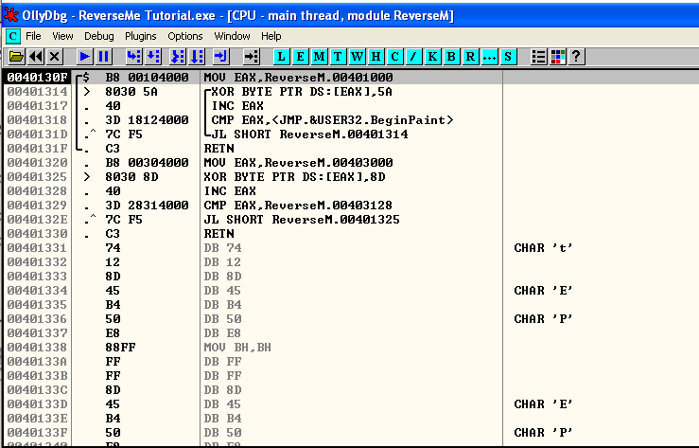Show Breakpoints window with B button
The image size is (699, 448).
point(451,57)
